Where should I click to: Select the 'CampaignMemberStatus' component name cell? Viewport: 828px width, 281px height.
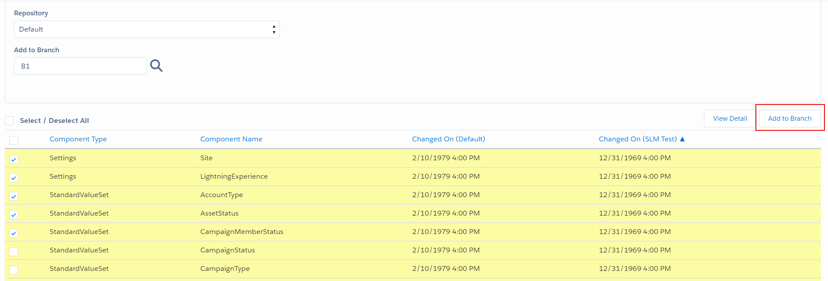coord(242,232)
